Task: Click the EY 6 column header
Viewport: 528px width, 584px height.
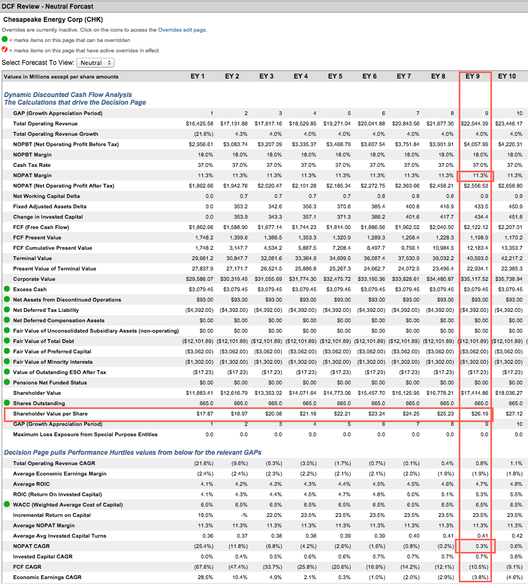Action: pyautogui.click(x=369, y=76)
